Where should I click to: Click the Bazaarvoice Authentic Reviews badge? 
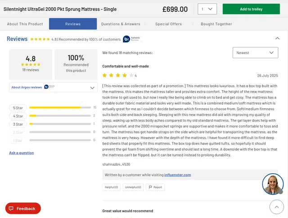(132, 39)
